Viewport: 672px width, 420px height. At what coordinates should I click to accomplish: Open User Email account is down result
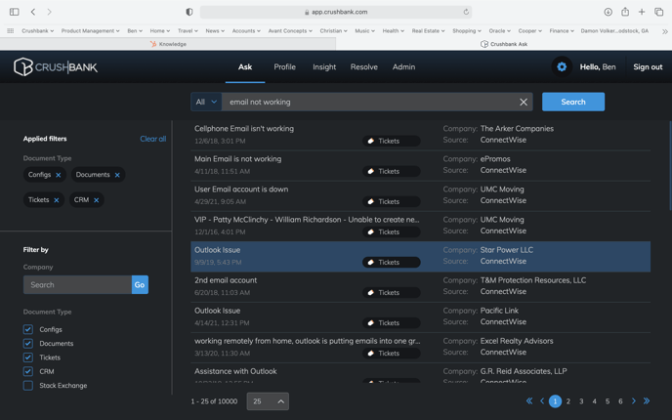pyautogui.click(x=420, y=195)
